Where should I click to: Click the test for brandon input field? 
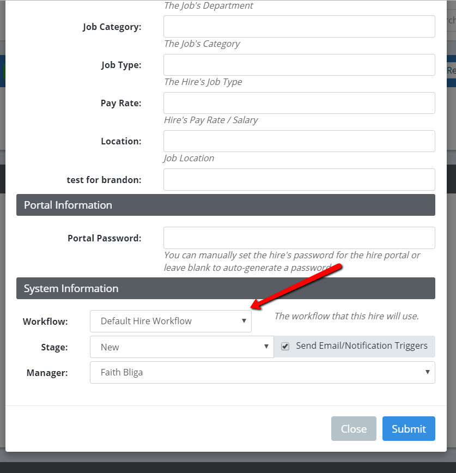[x=299, y=179]
